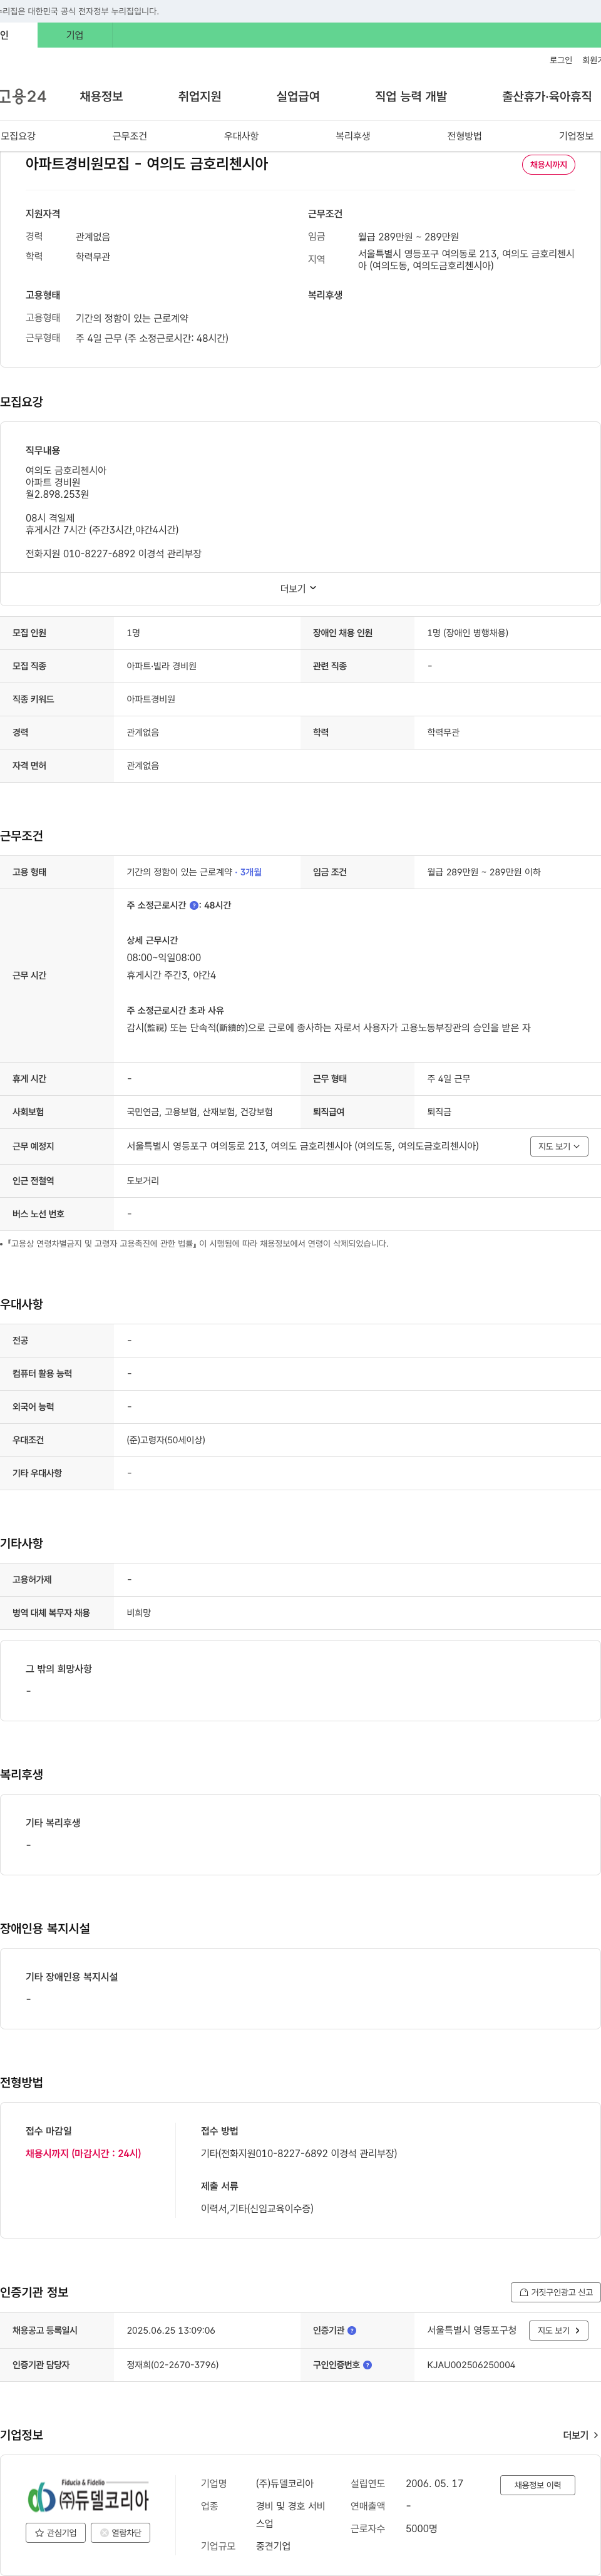Select 월급 289만원 ~ 289만원 이하 value
The width and height of the screenshot is (601, 2576).
[484, 872]
